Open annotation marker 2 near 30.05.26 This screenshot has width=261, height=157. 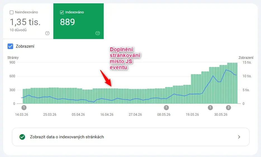tap(229, 108)
